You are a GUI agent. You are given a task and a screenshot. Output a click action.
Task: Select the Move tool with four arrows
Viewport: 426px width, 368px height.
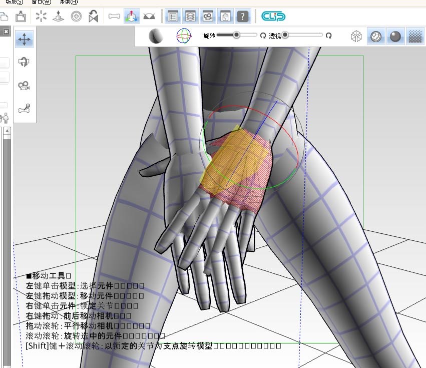point(24,39)
